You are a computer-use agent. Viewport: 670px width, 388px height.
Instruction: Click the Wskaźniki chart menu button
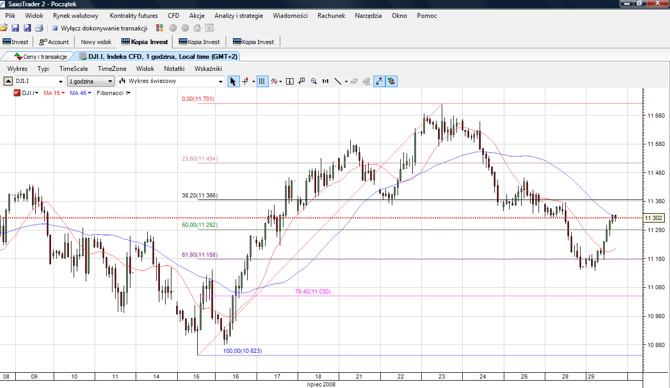(x=208, y=69)
